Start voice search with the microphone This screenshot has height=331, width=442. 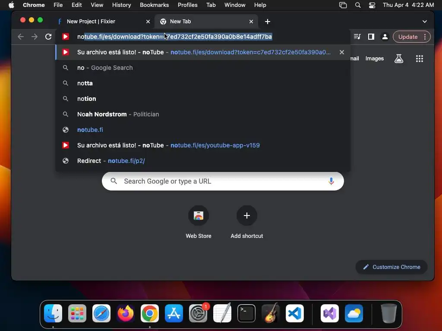coord(331,181)
